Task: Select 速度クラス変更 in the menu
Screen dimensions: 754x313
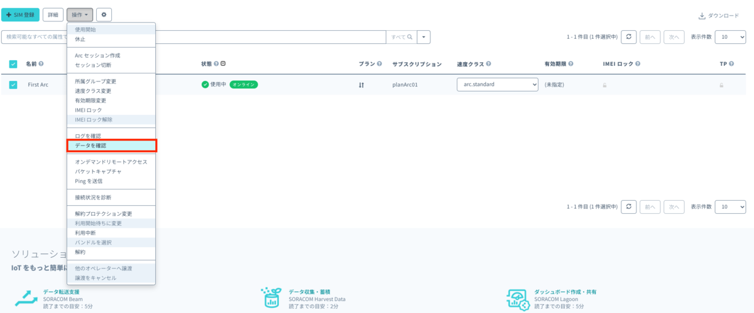Action: 111,91
